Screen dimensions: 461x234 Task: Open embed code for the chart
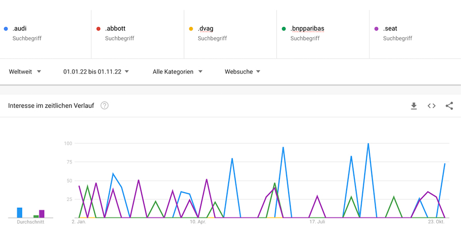click(x=432, y=106)
